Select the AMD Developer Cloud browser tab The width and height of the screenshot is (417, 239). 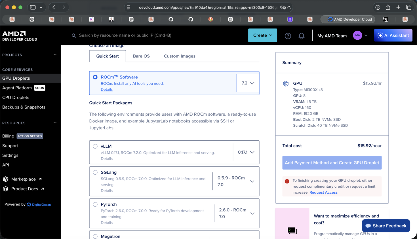[x=348, y=19]
